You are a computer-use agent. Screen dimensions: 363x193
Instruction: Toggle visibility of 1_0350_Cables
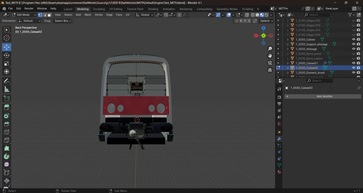pyautogui.click(x=354, y=39)
